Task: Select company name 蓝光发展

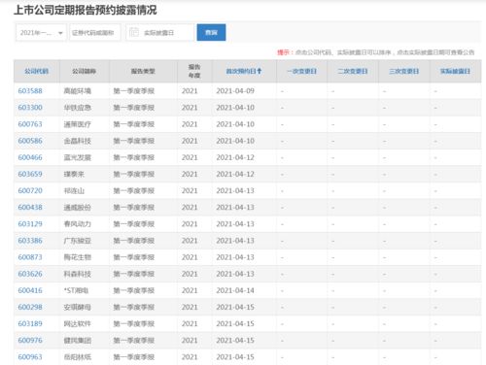Action: [77, 157]
